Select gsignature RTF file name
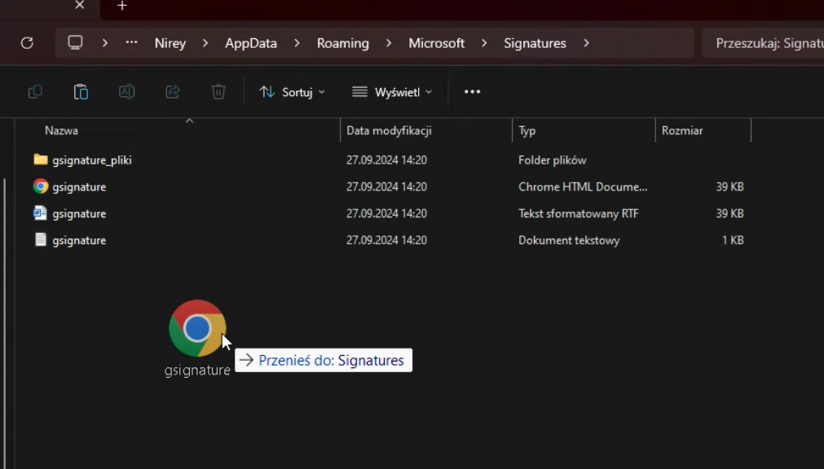Viewport: 824px width, 469px height. 79,214
